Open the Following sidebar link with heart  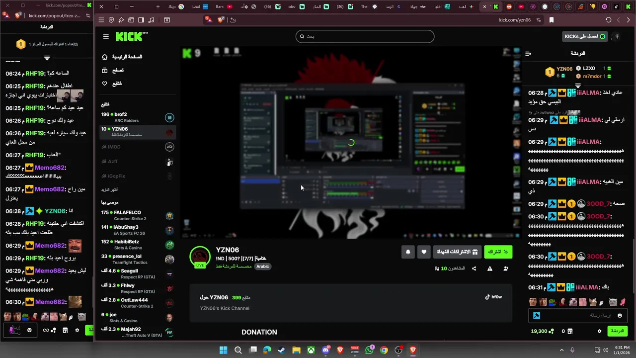point(112,84)
